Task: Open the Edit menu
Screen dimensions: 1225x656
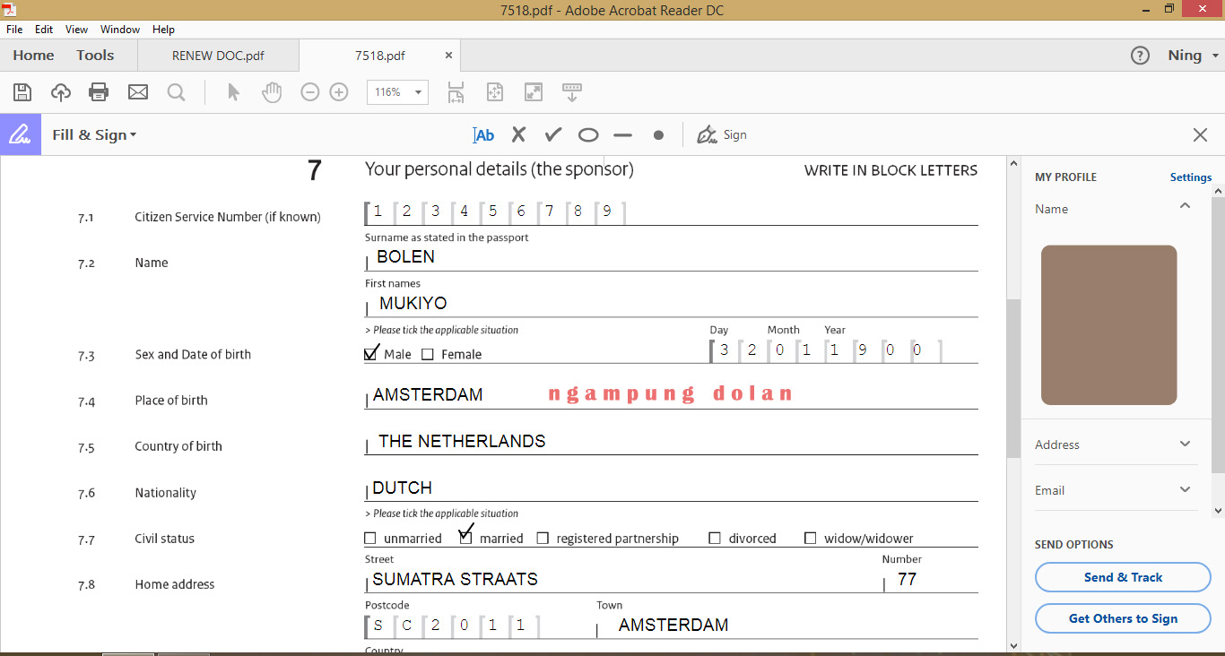Action: point(44,30)
